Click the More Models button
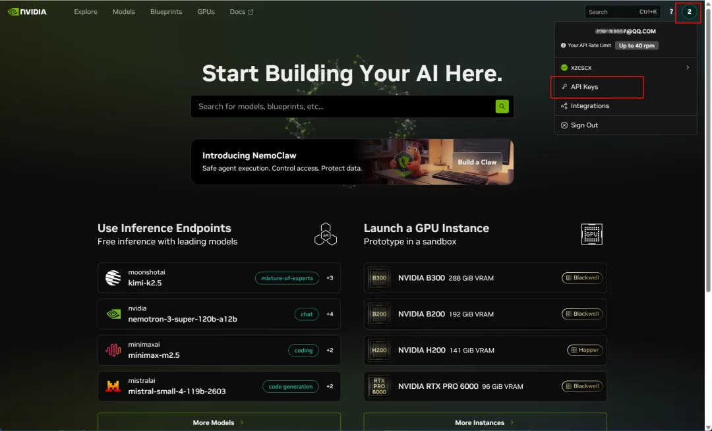 pos(219,422)
